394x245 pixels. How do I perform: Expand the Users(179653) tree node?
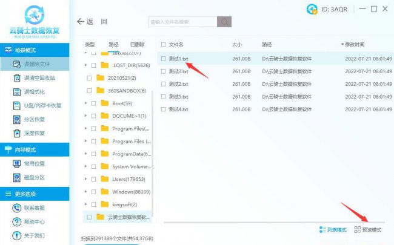(85, 179)
